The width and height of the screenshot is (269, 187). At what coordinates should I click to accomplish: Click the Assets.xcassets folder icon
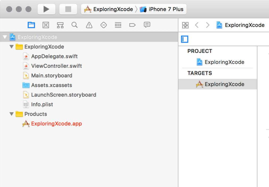tap(26, 85)
